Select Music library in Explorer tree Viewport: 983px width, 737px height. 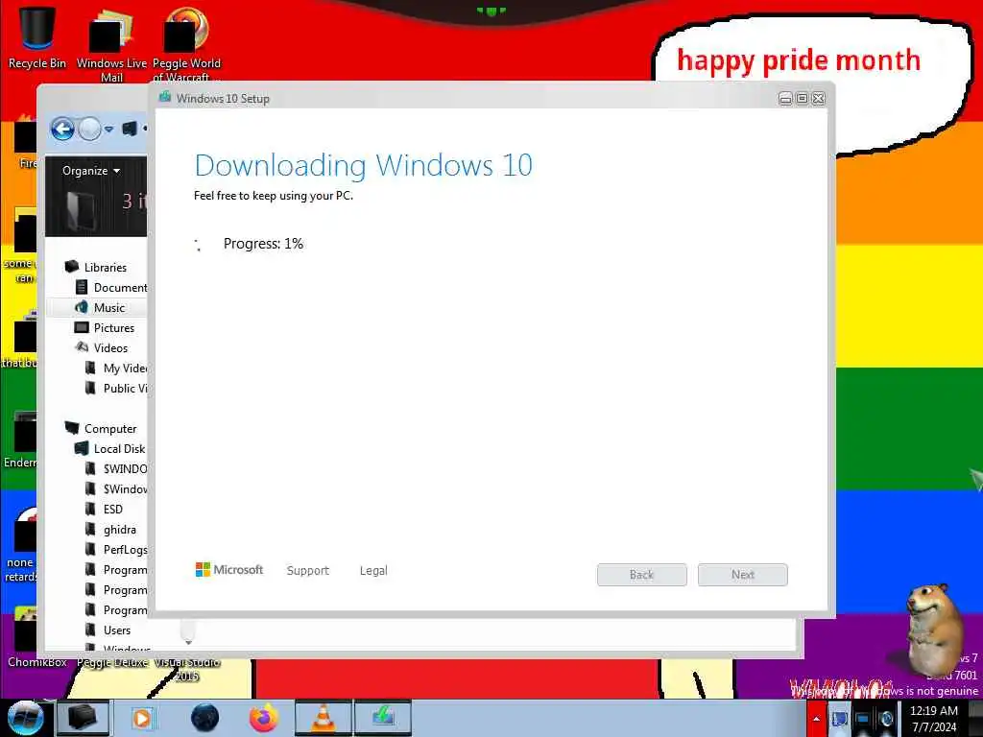coord(109,307)
